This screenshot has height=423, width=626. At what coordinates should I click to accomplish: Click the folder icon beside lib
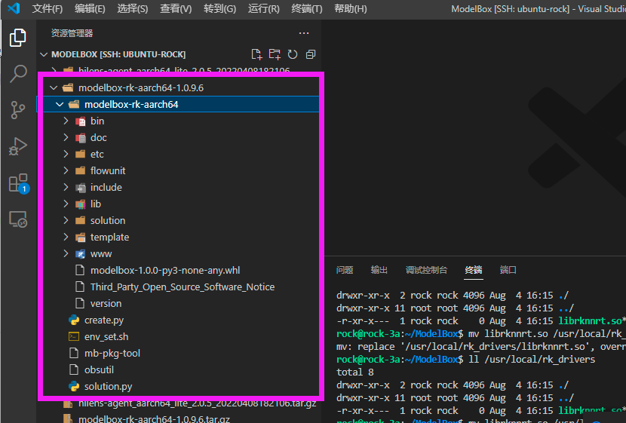80,204
